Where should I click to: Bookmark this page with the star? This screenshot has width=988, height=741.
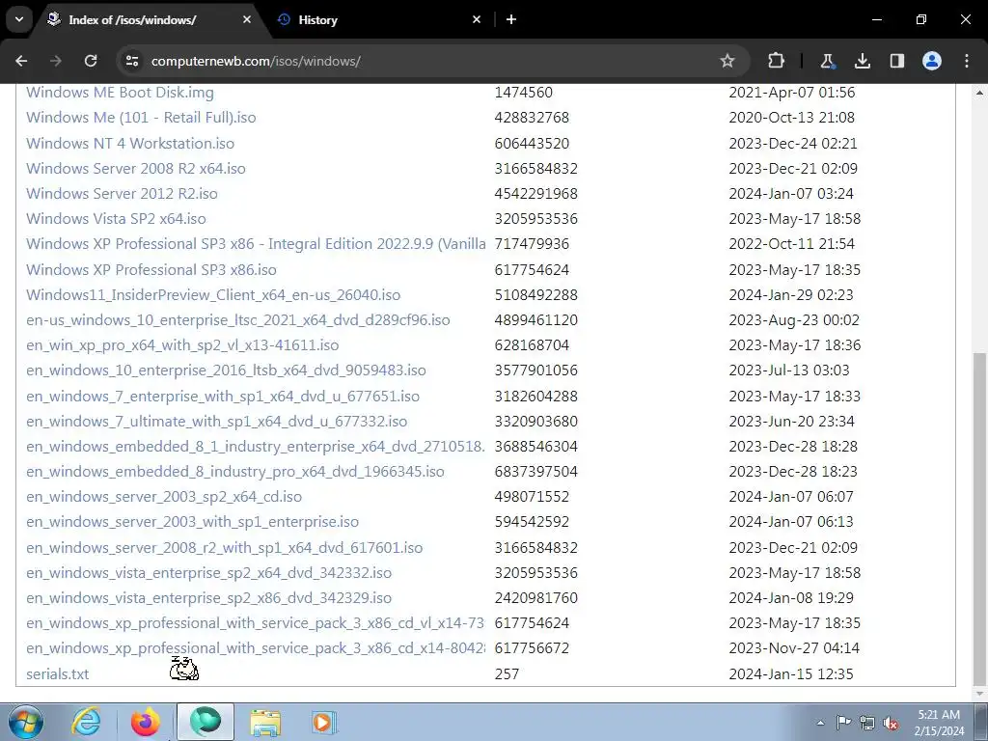pos(727,61)
